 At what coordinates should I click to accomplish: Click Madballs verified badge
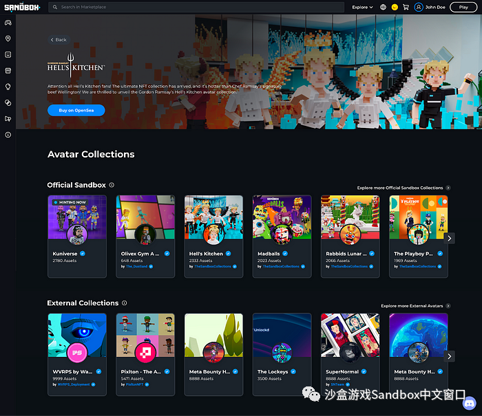285,254
